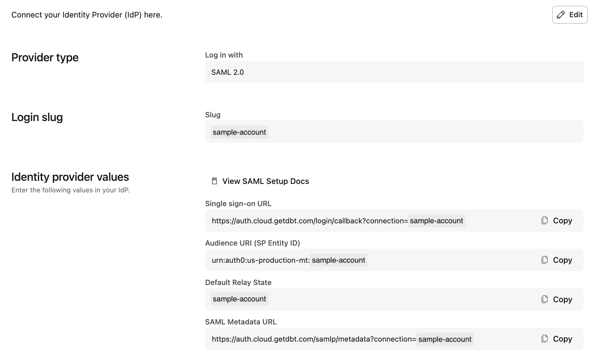Click the copy icon next to Single sign-on URL
Image resolution: width=597 pixels, height=361 pixels.
[545, 220]
